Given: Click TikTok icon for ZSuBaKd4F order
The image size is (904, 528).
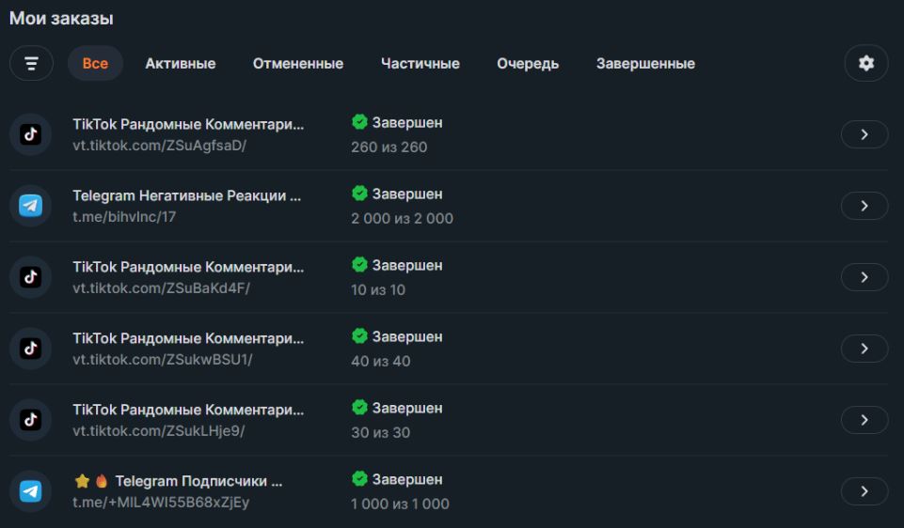Looking at the screenshot, I should (x=31, y=277).
